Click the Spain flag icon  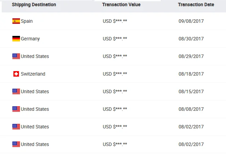pyautogui.click(x=16, y=21)
